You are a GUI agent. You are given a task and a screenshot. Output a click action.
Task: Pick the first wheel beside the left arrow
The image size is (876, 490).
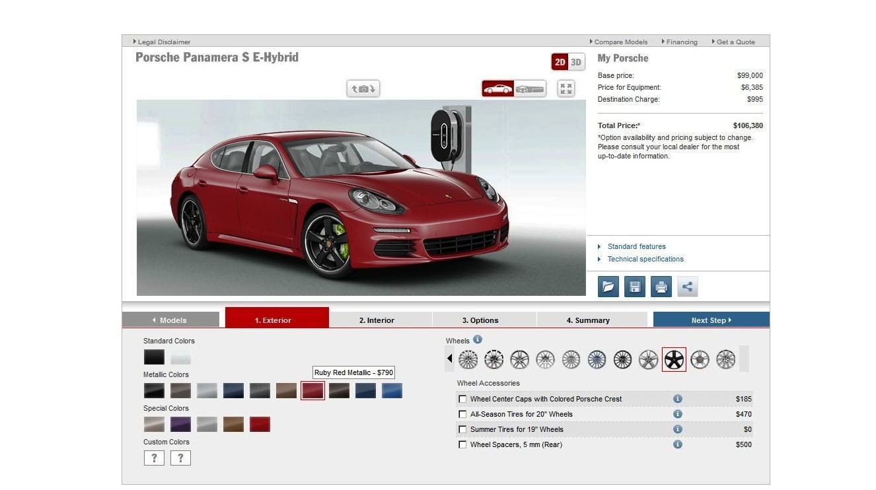coord(468,359)
